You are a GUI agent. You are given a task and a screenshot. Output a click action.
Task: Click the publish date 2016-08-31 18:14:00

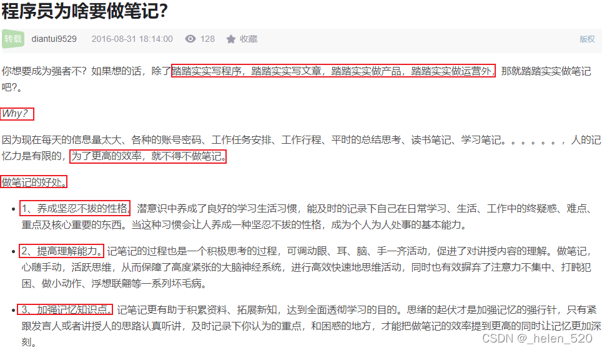132,39
